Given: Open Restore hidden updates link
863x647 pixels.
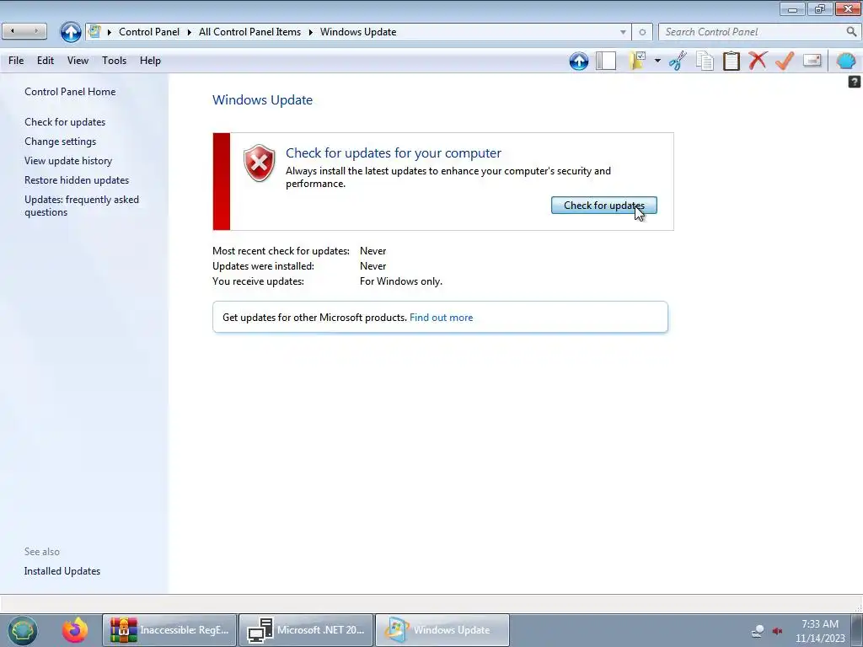Looking at the screenshot, I should coord(77,180).
